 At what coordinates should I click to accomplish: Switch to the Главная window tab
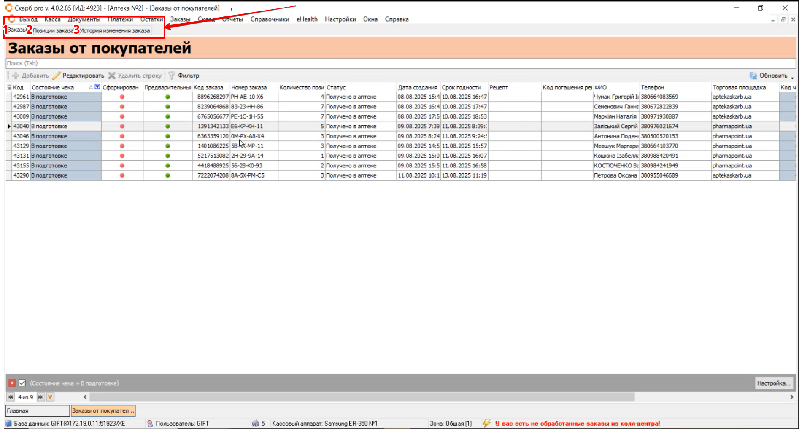tap(37, 410)
